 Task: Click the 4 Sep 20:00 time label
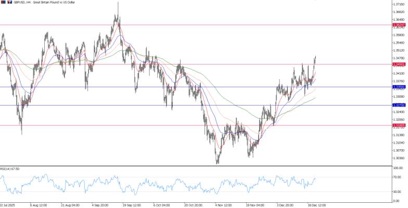tap(100, 205)
